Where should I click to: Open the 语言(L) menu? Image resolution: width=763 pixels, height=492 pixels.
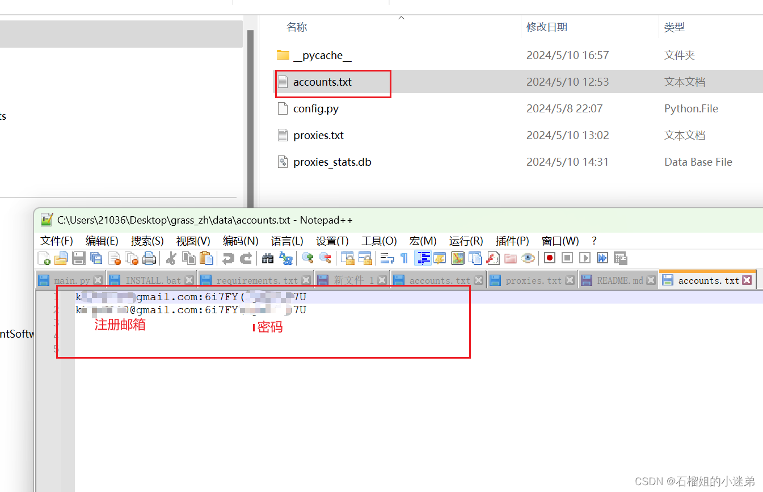point(287,241)
